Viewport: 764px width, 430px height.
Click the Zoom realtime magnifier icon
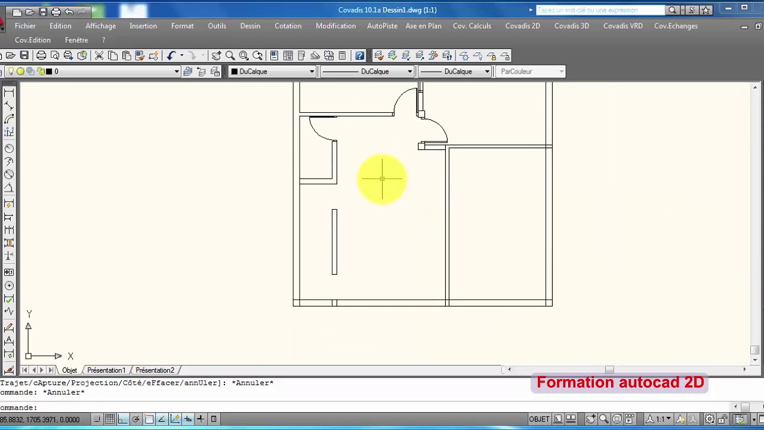tap(230, 56)
